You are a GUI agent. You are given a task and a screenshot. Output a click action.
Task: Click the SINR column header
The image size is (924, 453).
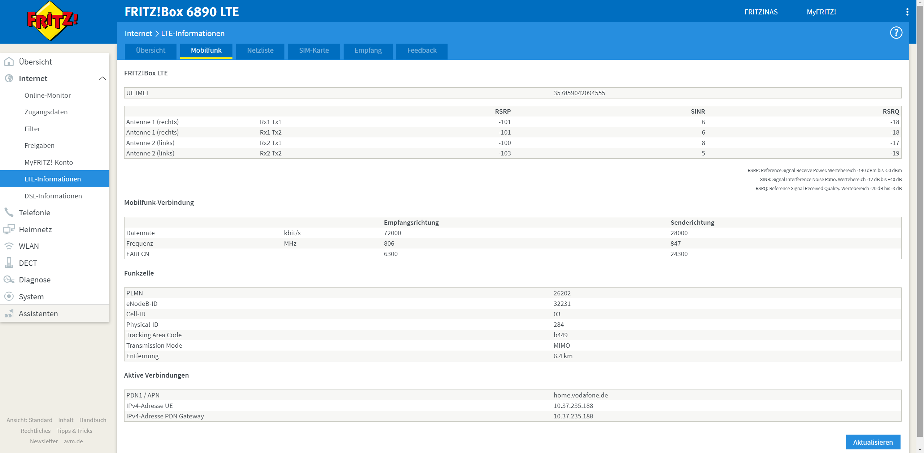[698, 111]
